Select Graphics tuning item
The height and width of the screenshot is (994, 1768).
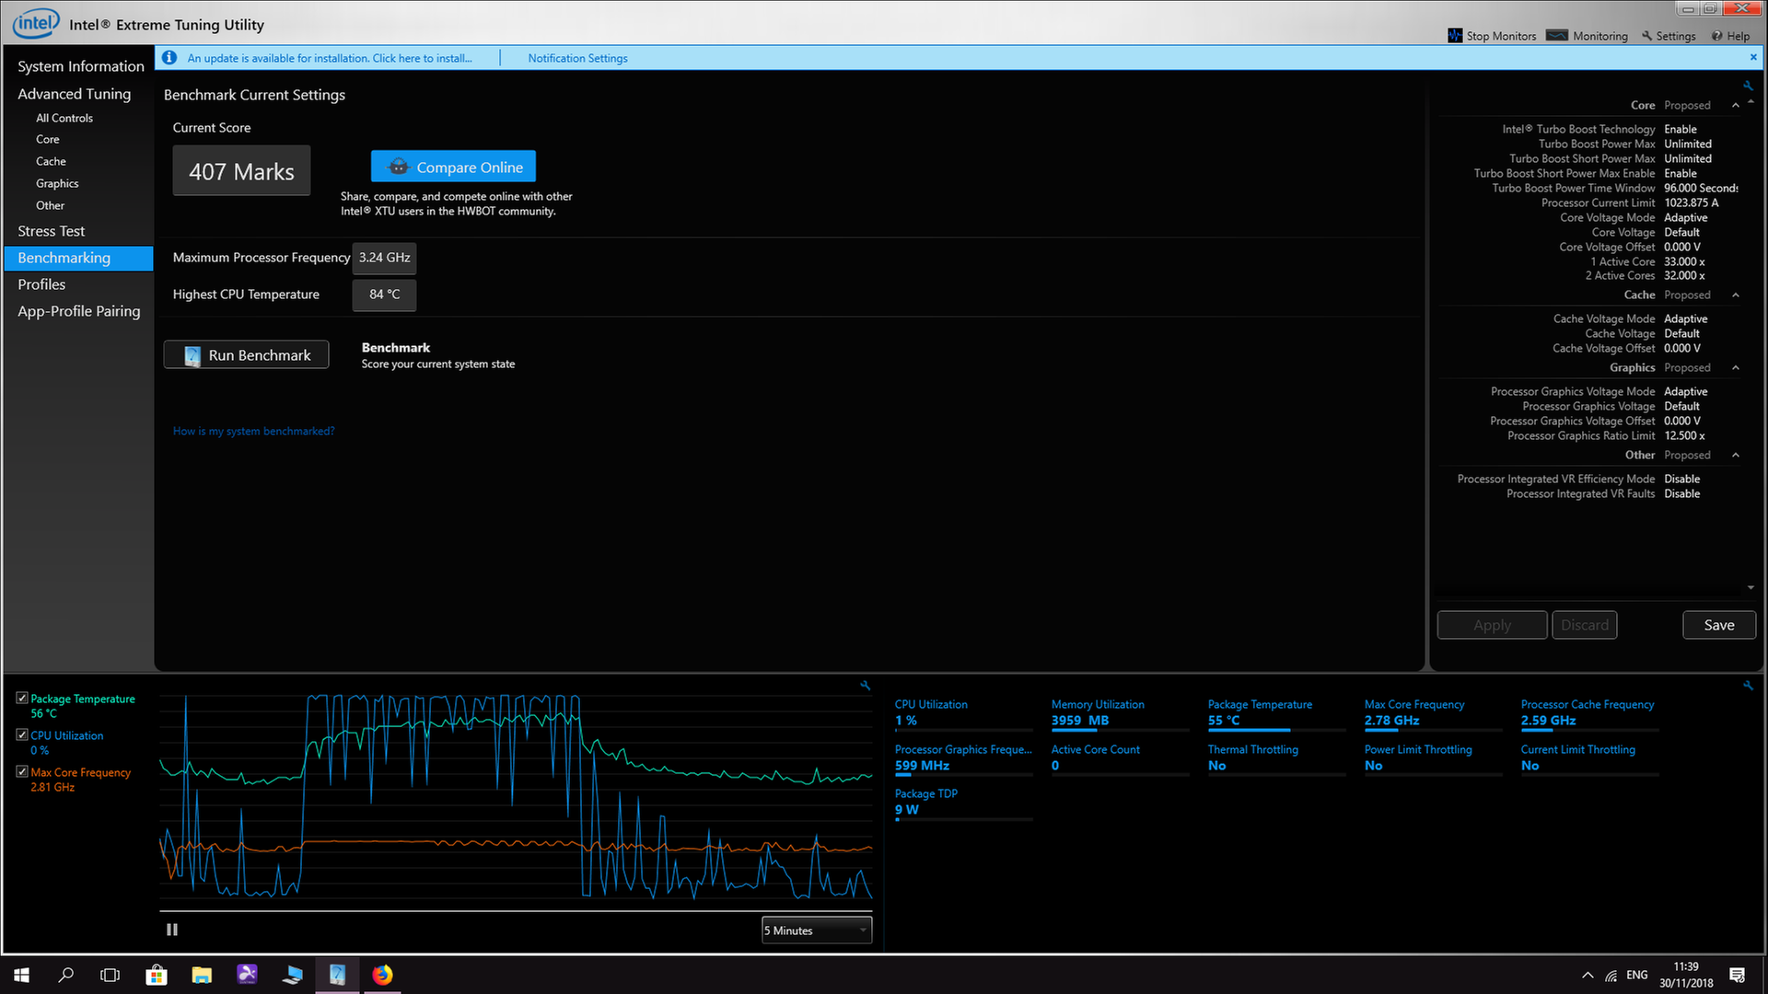coord(57,183)
